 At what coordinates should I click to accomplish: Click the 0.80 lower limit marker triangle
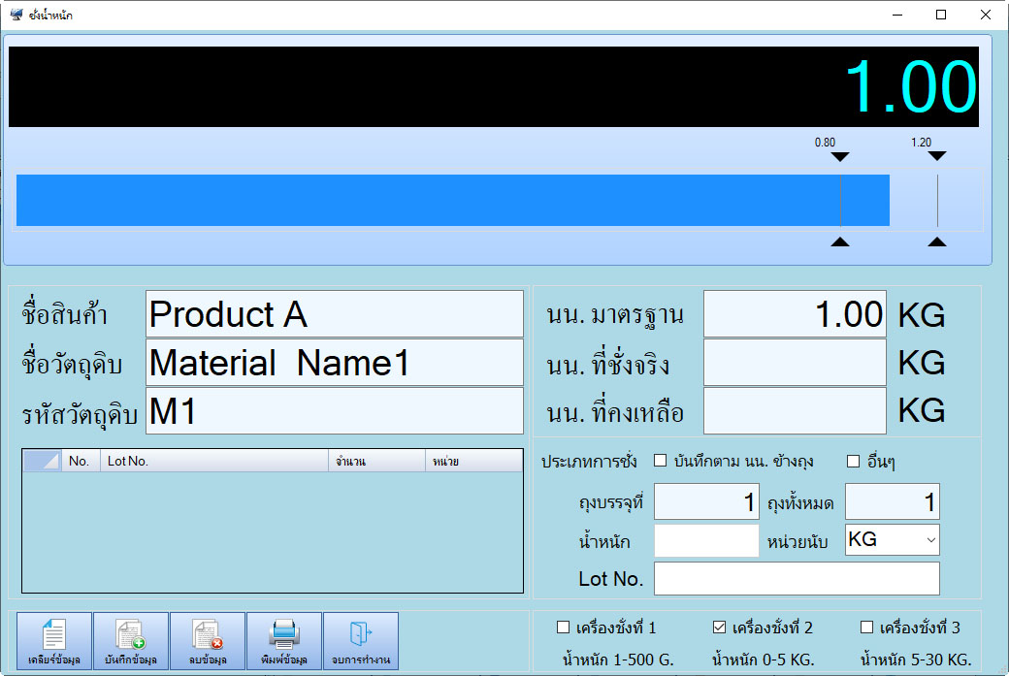pyautogui.click(x=840, y=157)
